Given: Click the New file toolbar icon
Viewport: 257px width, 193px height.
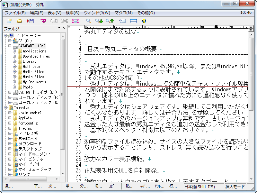Looking at the screenshot, I should point(9,21).
